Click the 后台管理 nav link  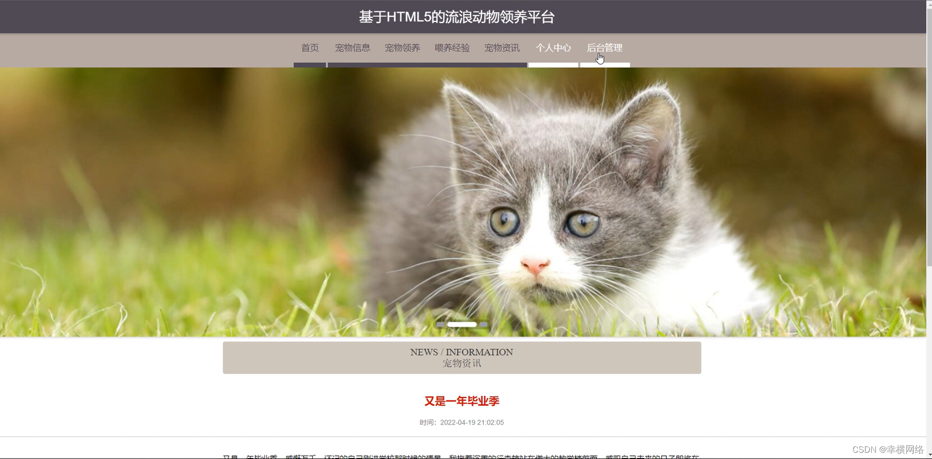tap(605, 48)
